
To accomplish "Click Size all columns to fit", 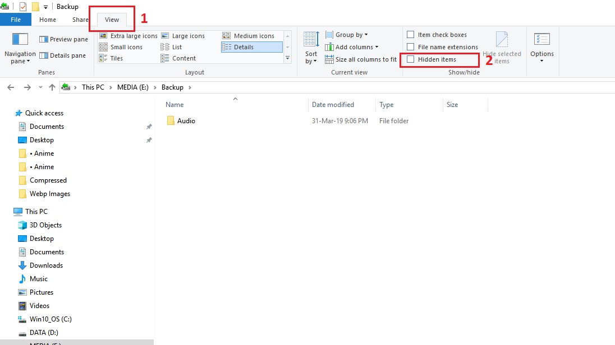I will pyautogui.click(x=361, y=59).
